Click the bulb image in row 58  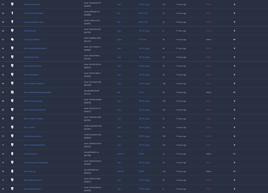coord(12,13)
